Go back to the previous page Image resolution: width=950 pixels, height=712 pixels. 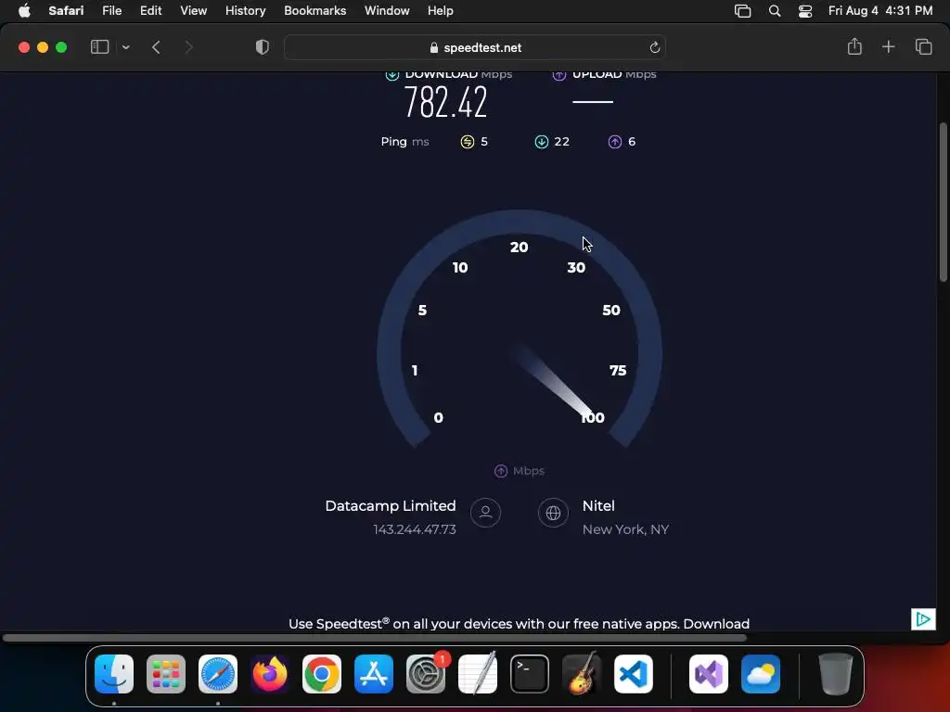pos(156,47)
